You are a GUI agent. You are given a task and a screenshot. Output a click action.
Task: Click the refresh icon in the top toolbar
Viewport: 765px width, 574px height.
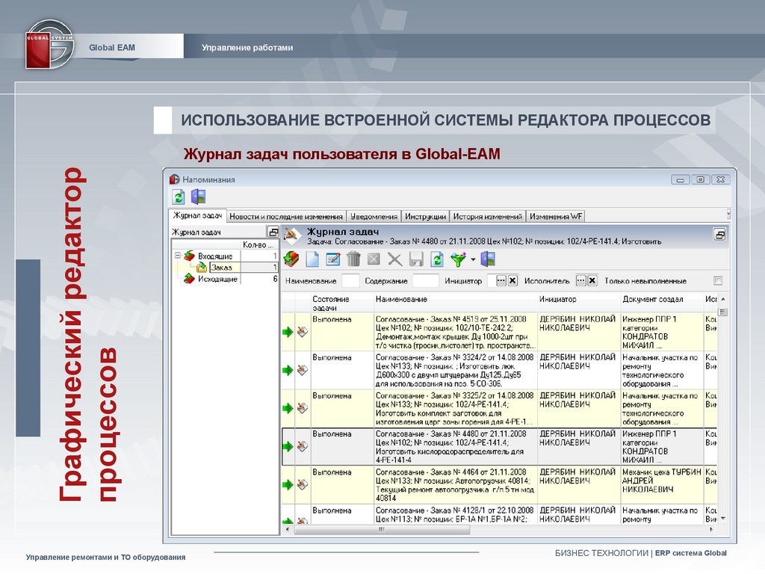[179, 197]
